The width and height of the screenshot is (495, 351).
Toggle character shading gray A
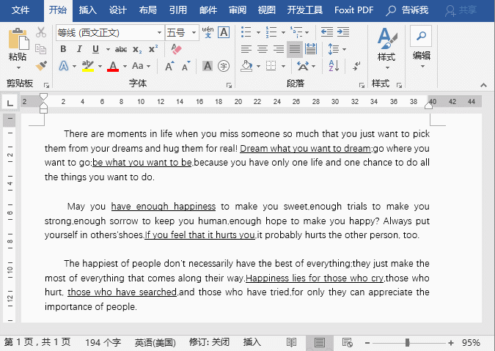[x=208, y=66]
